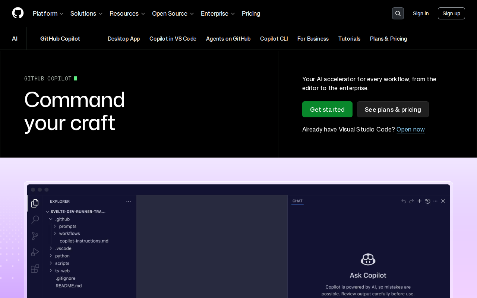Click the chat undo arrow icon
The width and height of the screenshot is (477, 298).
click(x=404, y=201)
